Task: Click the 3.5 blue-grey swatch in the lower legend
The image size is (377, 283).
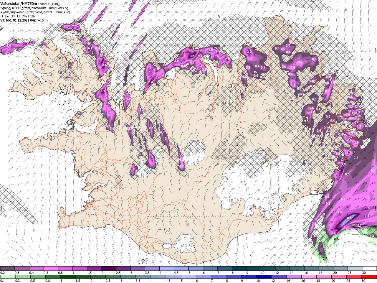Action: (143, 277)
